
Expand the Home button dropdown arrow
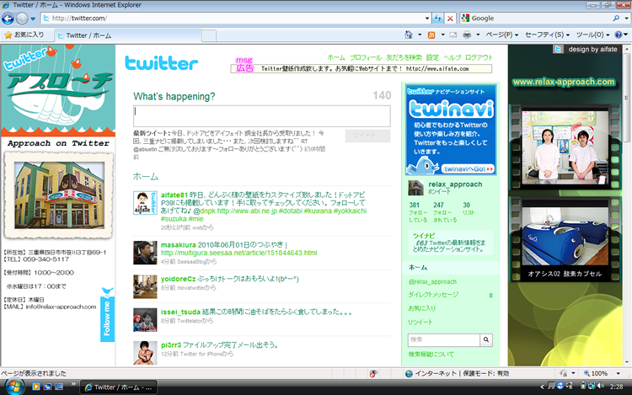point(420,35)
